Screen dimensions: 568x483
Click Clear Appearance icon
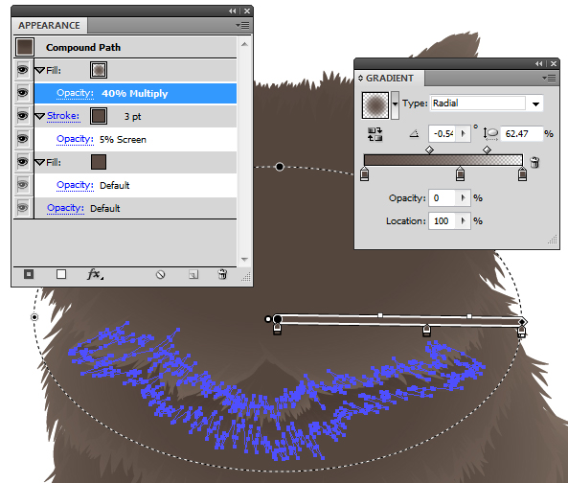click(x=161, y=275)
